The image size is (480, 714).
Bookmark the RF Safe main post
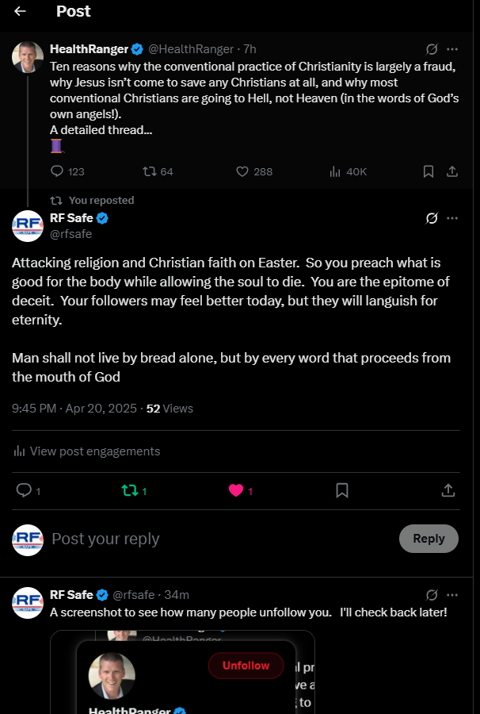pos(342,490)
